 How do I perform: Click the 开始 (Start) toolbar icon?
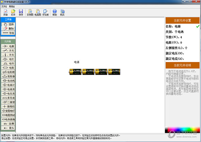coord(5,13)
